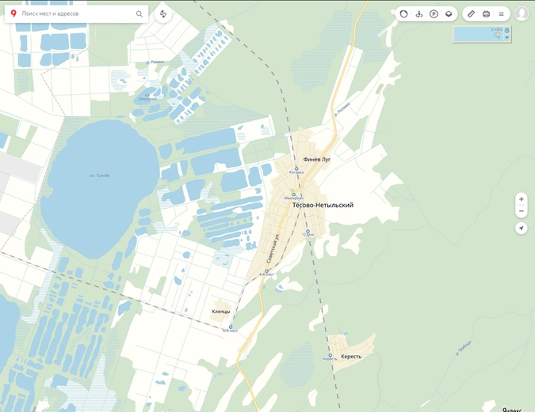Image resolution: width=535 pixels, height=412 pixels.
Task: Zoom out with the minus button
Action: (521, 211)
